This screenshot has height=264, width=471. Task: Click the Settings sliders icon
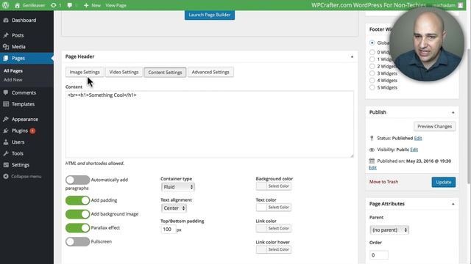pos(6,165)
